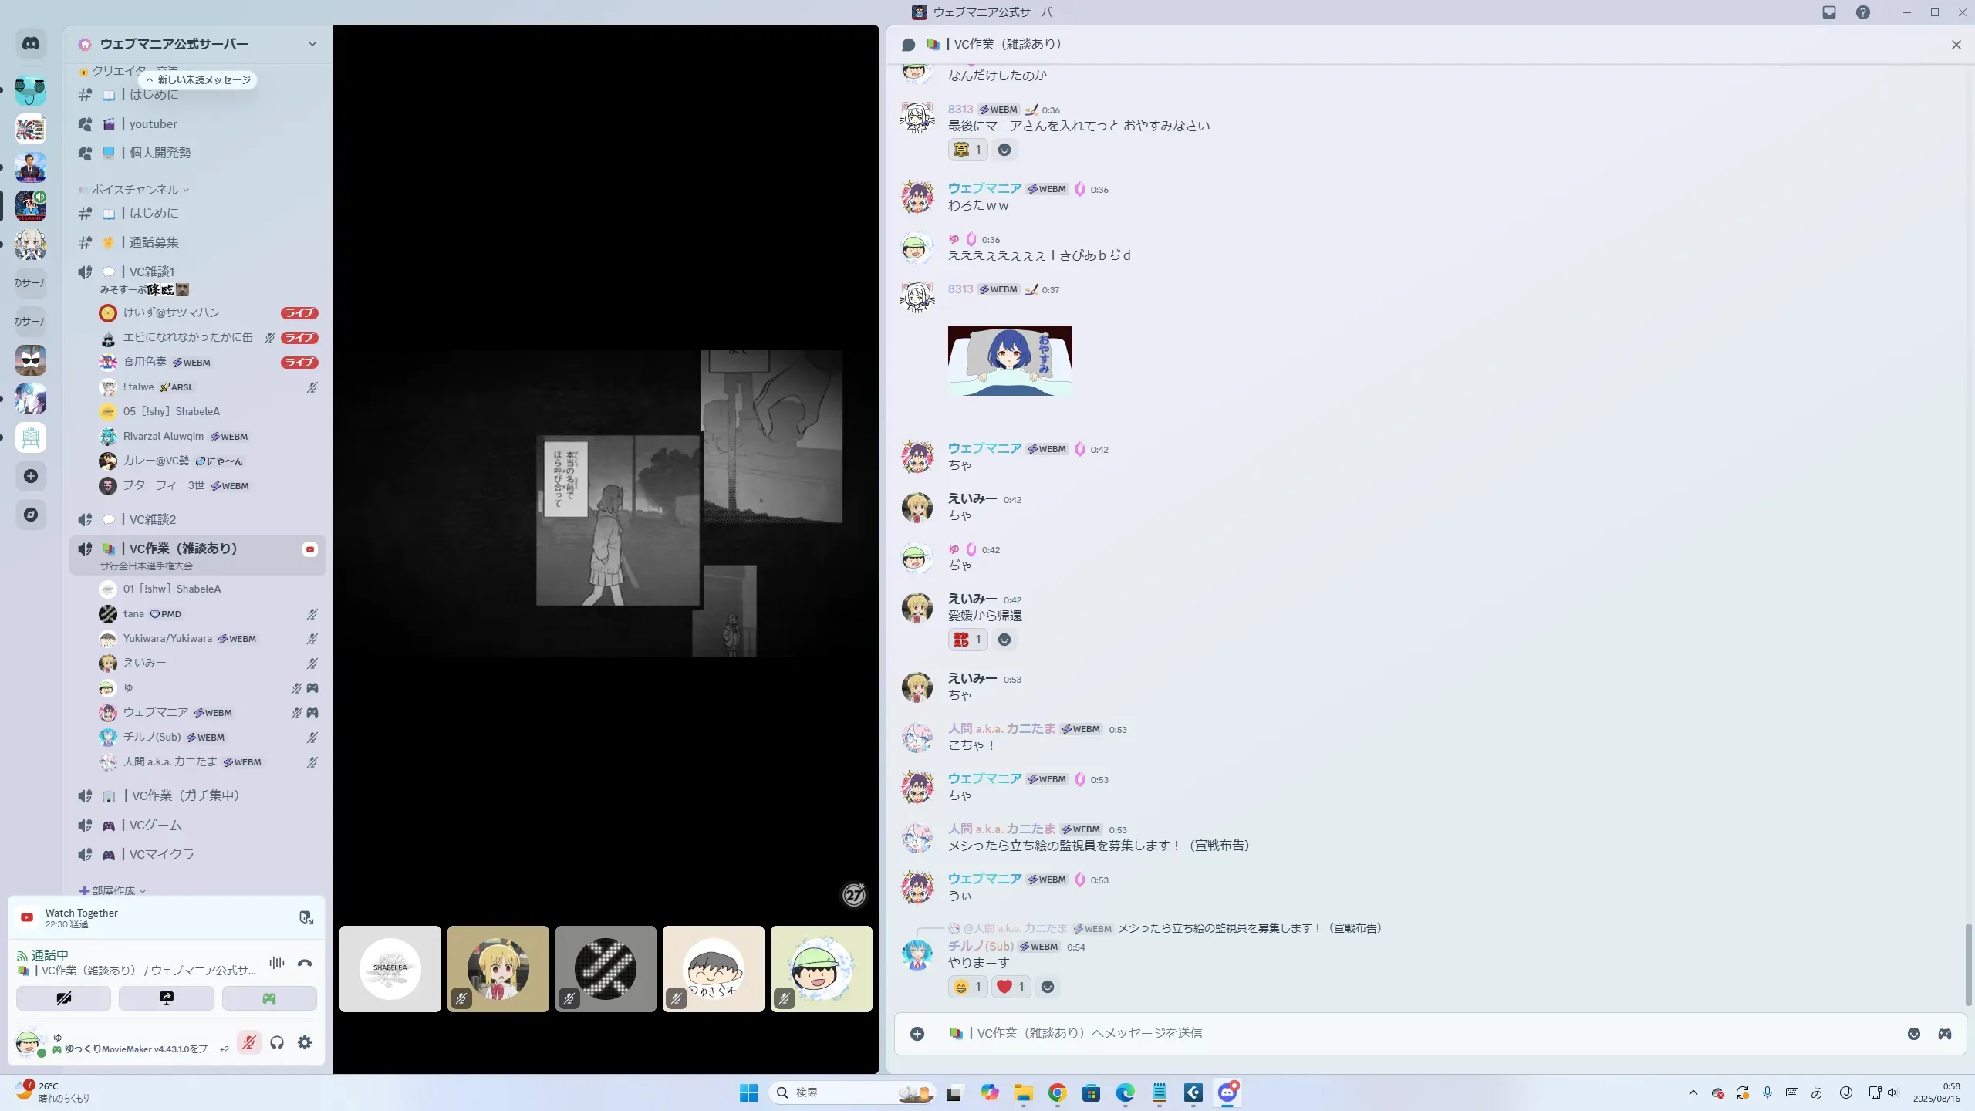Viewport: 1975px width, 1111px height.
Task: Select the VC雑談2 voice channel
Action: [x=153, y=519]
